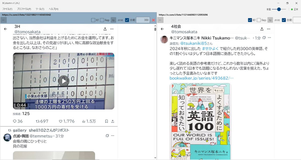Image resolution: width=301 pixels, height=160 pixels.
Task: Close the left column with red X
Action: click(x=153, y=20)
